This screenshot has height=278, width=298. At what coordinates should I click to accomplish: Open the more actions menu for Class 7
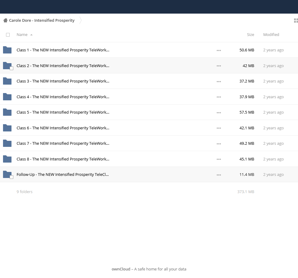pyautogui.click(x=219, y=144)
